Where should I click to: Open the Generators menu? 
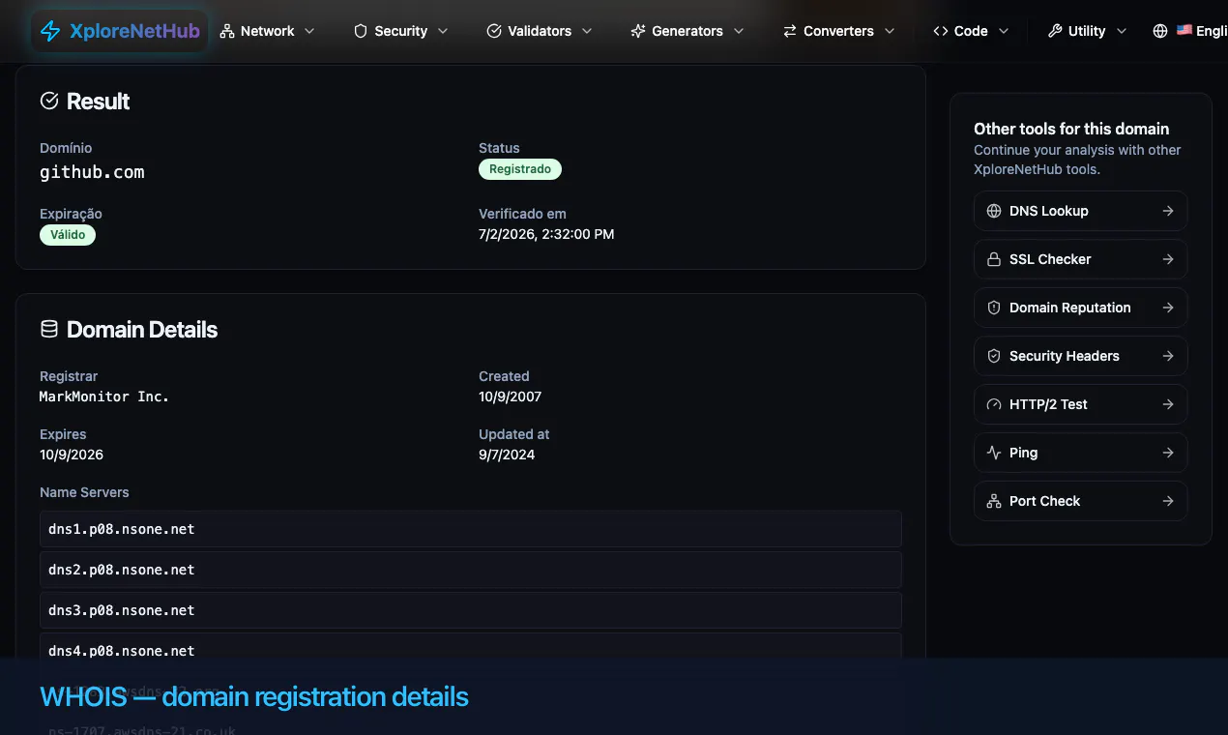(688, 31)
